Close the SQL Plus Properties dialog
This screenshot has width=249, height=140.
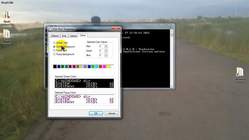click(x=116, y=28)
